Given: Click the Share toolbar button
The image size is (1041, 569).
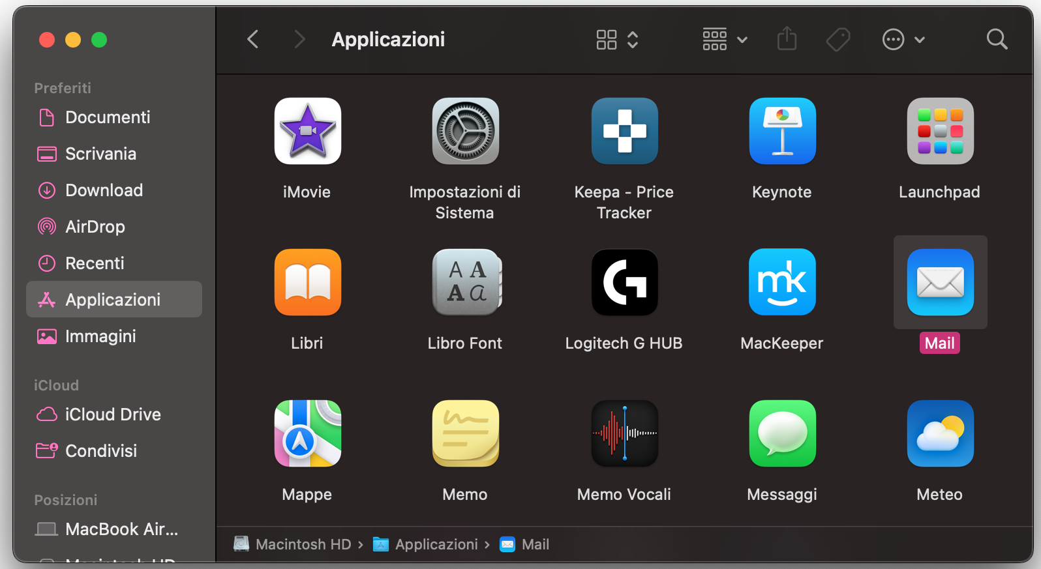Looking at the screenshot, I should [x=787, y=39].
